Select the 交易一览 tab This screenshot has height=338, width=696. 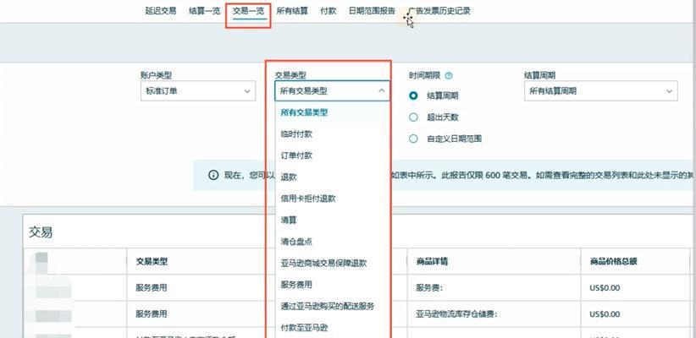tap(248, 11)
